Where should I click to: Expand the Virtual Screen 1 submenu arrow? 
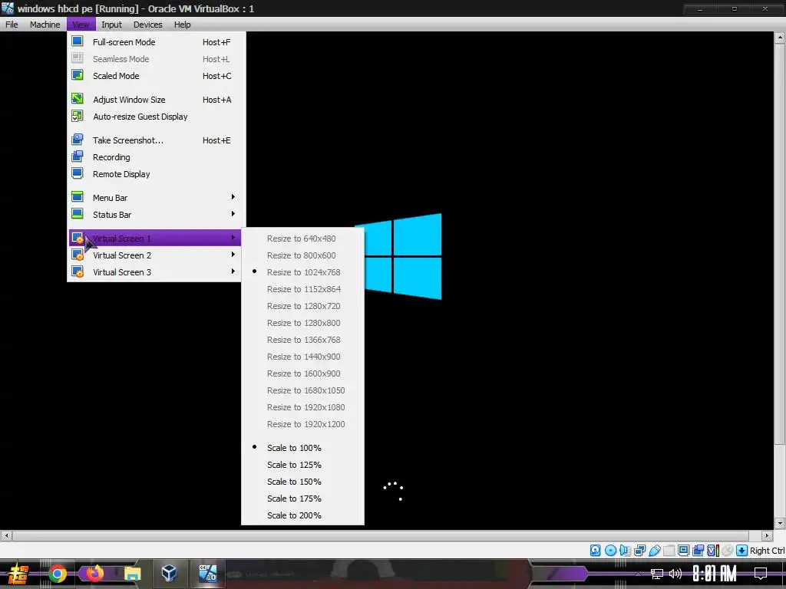pos(233,238)
